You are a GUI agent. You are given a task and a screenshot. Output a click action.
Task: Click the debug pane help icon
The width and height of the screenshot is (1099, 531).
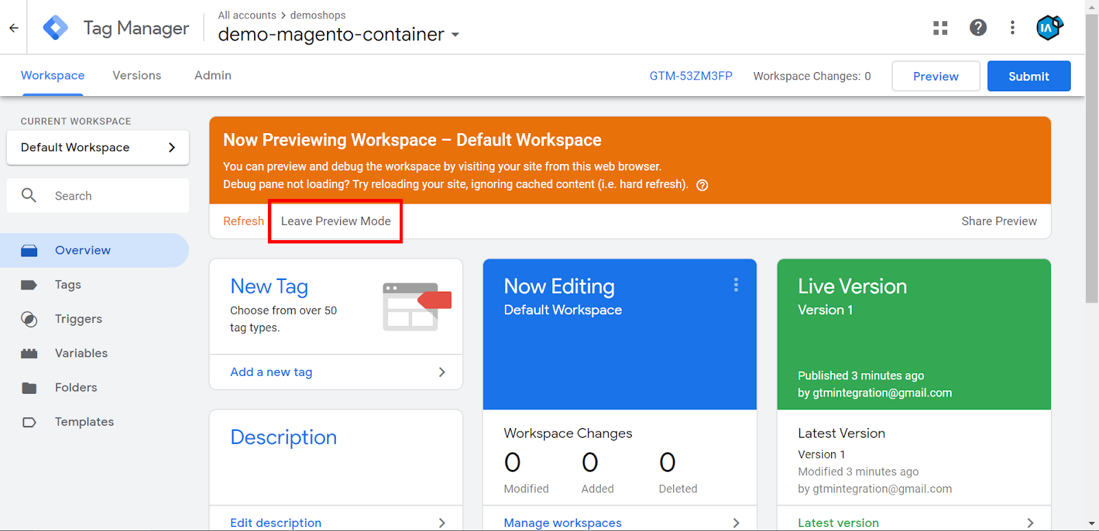pyautogui.click(x=702, y=185)
